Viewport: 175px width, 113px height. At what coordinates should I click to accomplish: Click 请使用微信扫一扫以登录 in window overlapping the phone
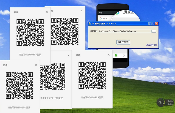click(92, 98)
